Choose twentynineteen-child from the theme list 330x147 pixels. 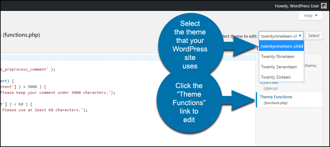coord(282,46)
